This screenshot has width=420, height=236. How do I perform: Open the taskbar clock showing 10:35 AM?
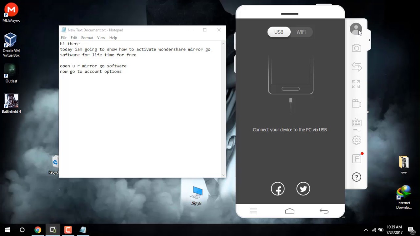pos(394,230)
